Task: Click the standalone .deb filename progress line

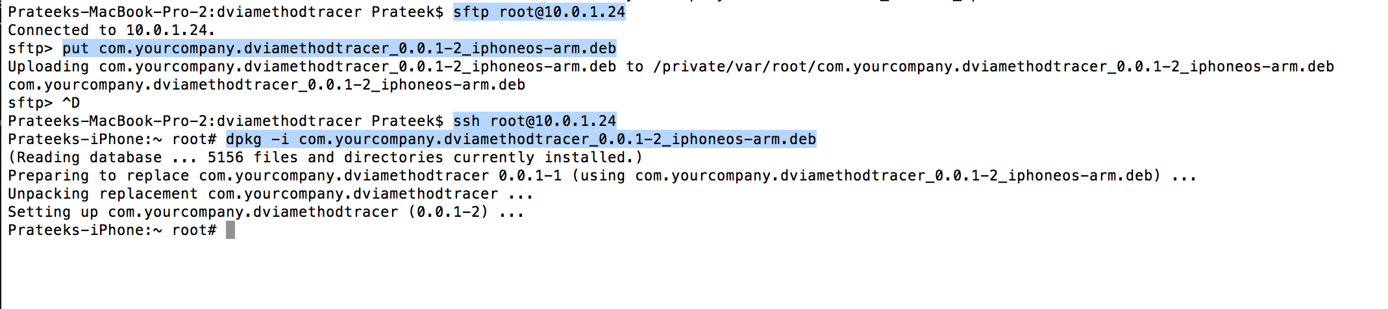Action: pos(266,84)
